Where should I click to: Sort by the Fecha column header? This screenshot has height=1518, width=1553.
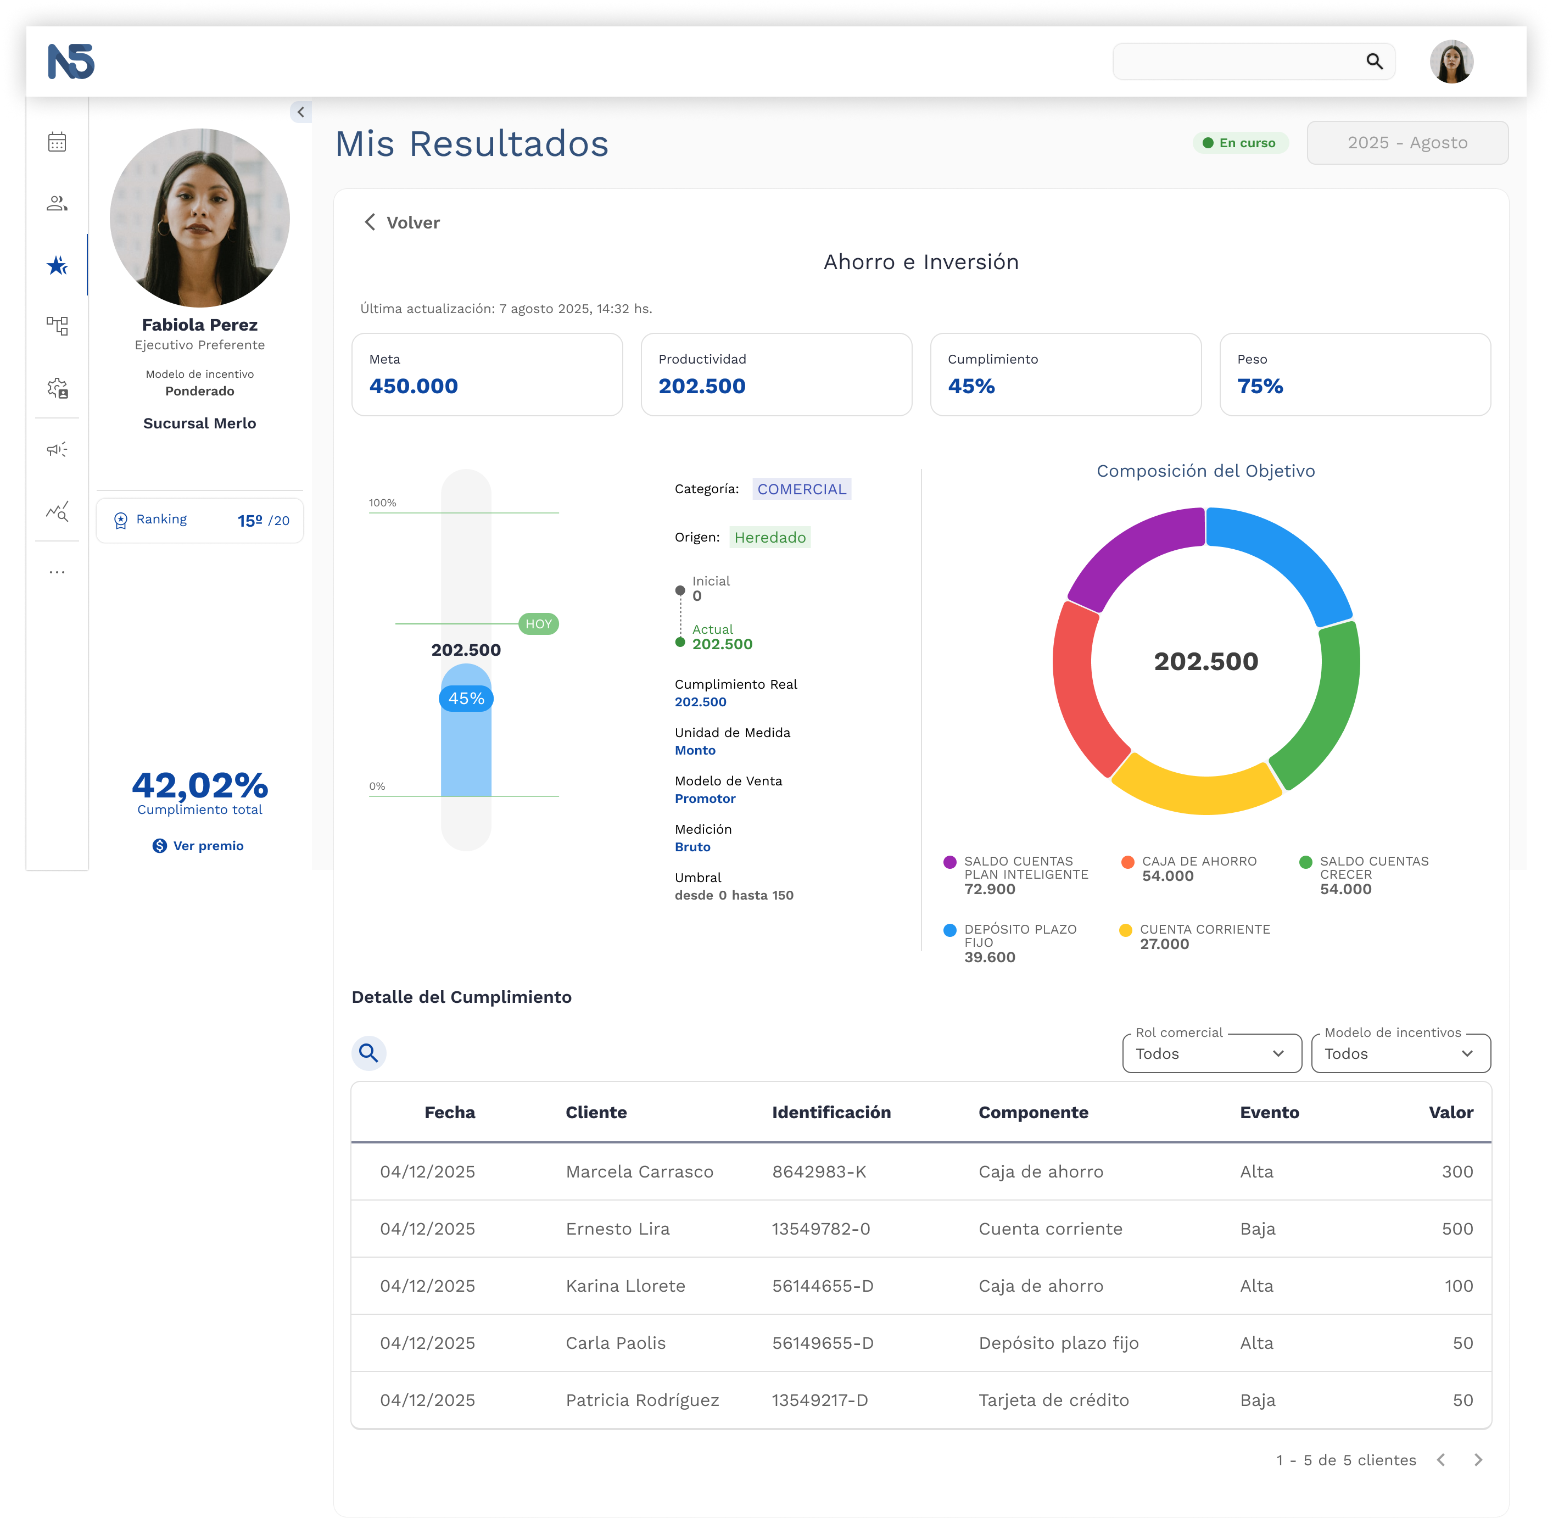450,1112
